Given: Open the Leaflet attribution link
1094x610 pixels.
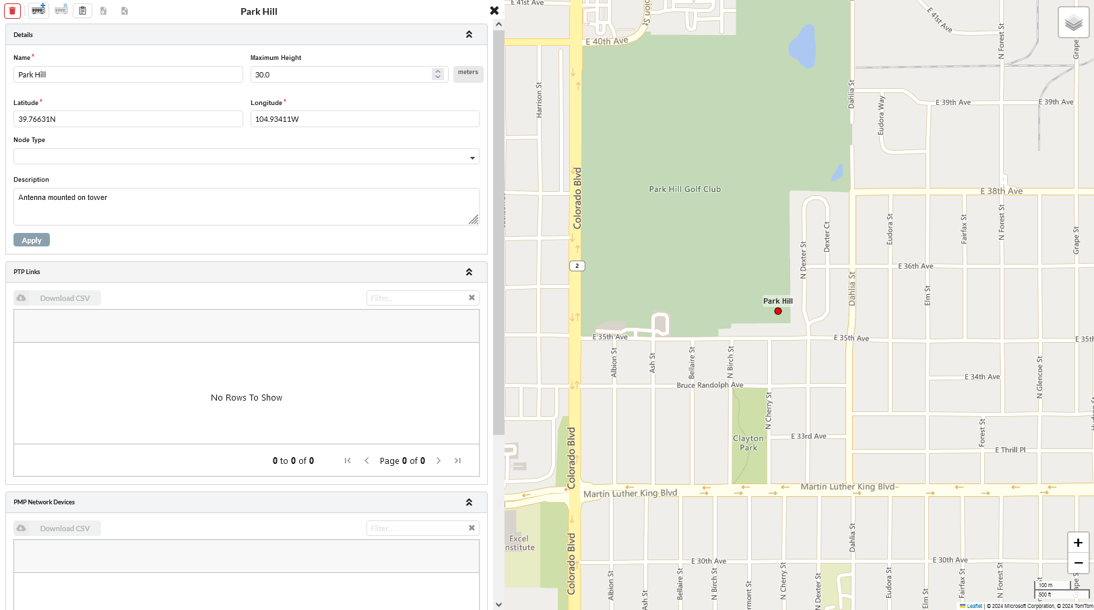Looking at the screenshot, I should tap(974, 606).
